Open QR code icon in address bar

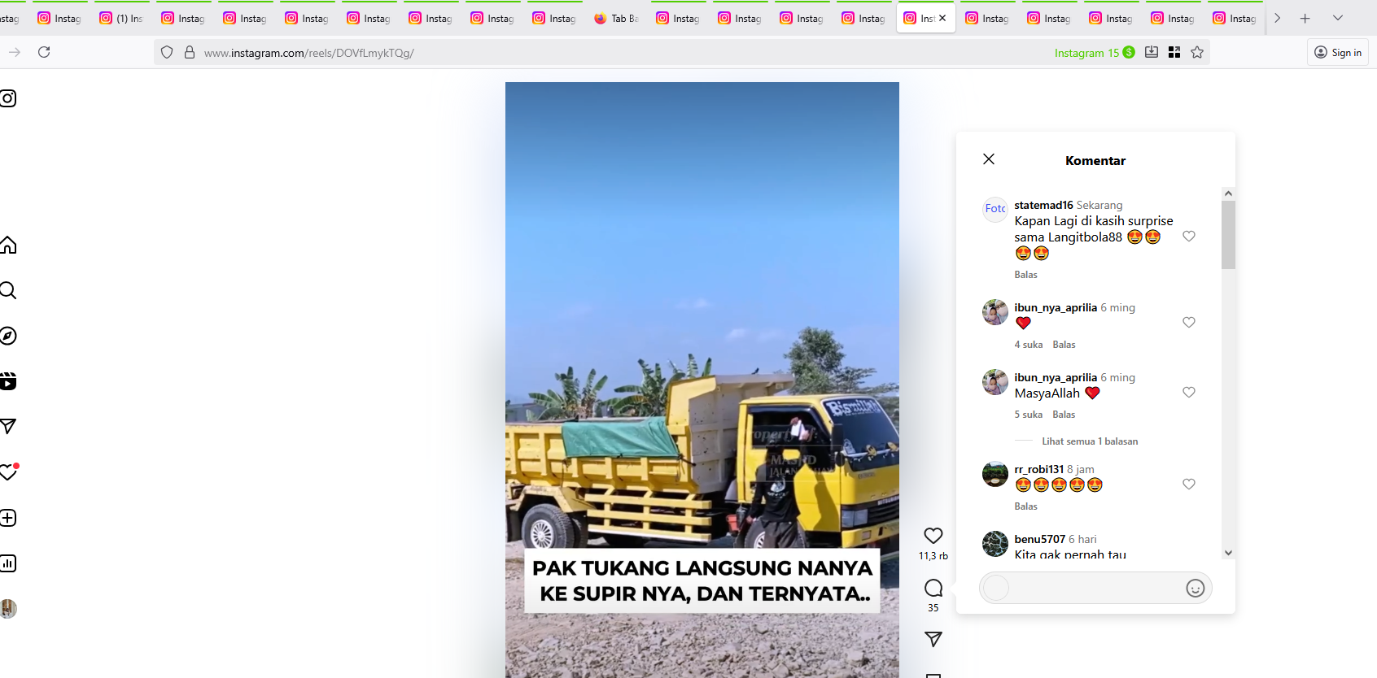[1174, 52]
